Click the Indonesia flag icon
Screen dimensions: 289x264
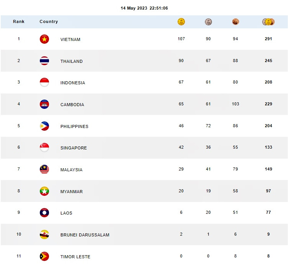click(x=44, y=82)
